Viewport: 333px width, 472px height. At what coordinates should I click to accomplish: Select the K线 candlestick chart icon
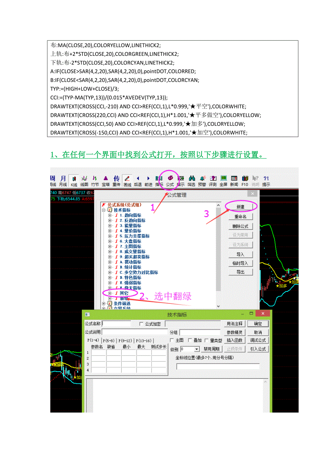coord(74,180)
